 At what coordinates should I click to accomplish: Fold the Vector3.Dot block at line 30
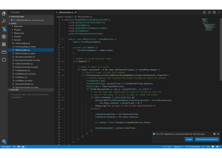(62, 100)
